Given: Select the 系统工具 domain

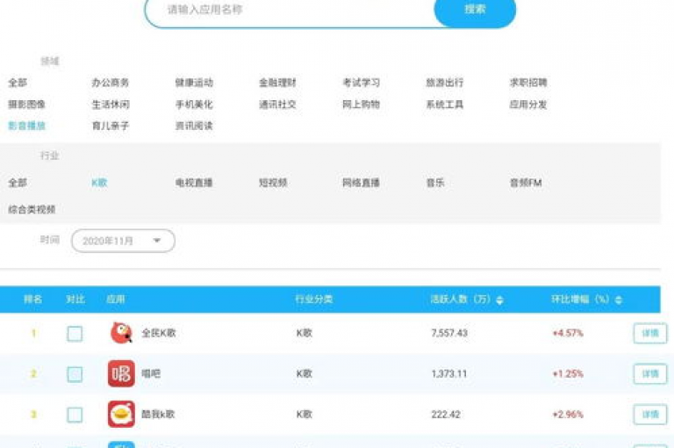Looking at the screenshot, I should tap(445, 105).
